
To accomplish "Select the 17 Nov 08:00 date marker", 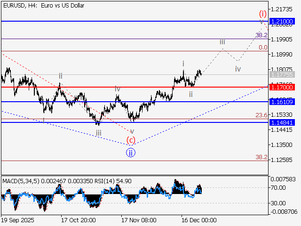I will point(138,220).
